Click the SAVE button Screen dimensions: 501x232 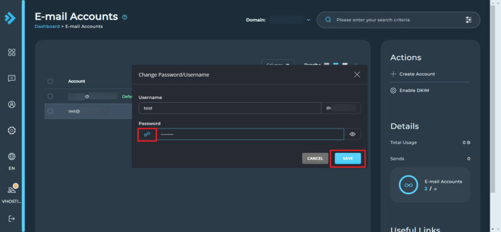pyautogui.click(x=348, y=158)
